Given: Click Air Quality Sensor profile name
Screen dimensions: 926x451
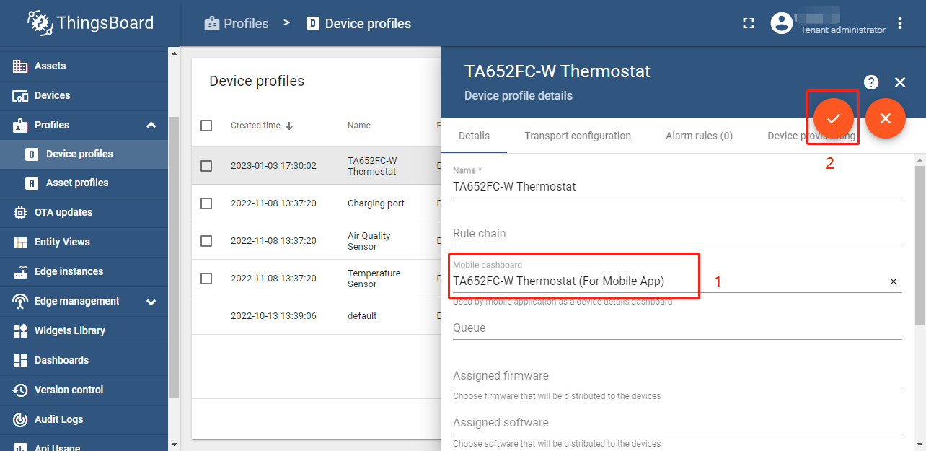Looking at the screenshot, I should 369,241.
